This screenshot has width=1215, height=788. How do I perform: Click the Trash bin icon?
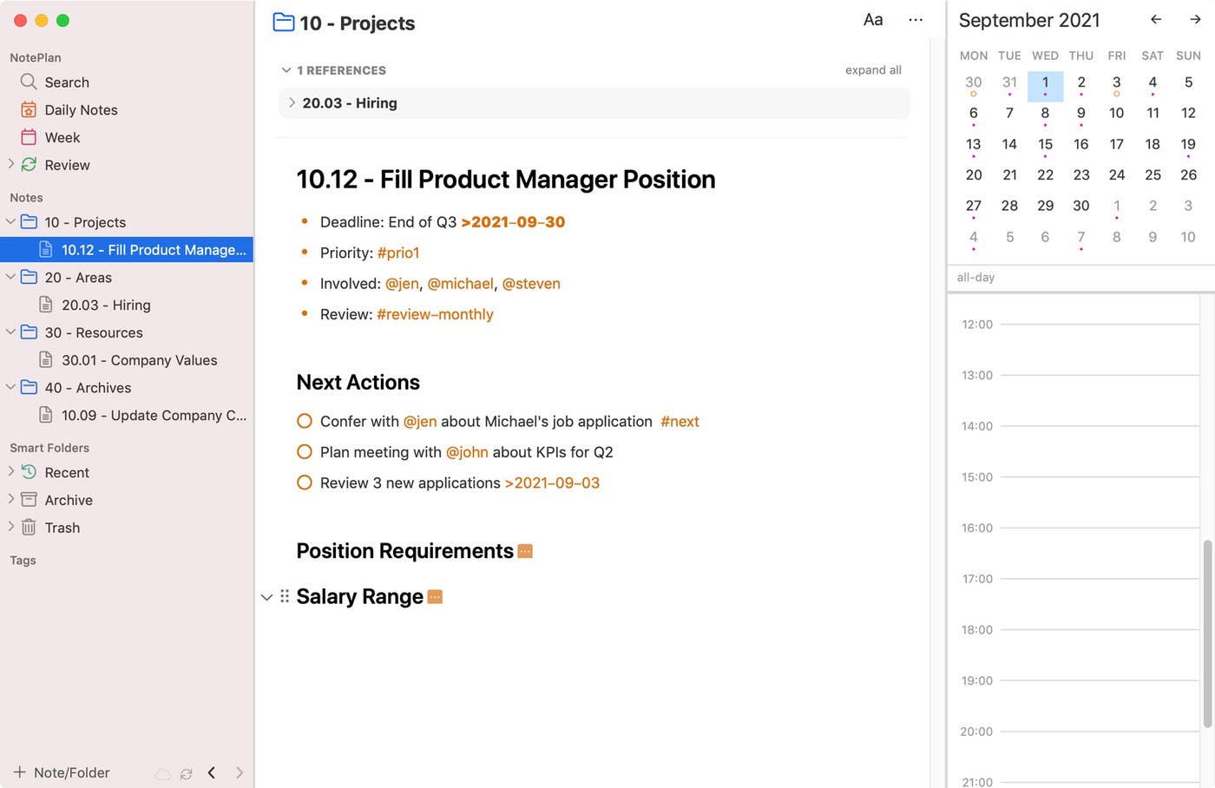pyautogui.click(x=29, y=528)
